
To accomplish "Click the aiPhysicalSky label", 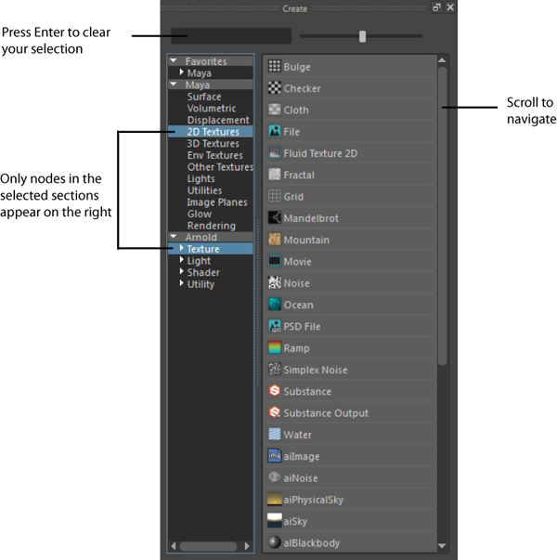I will 314,500.
